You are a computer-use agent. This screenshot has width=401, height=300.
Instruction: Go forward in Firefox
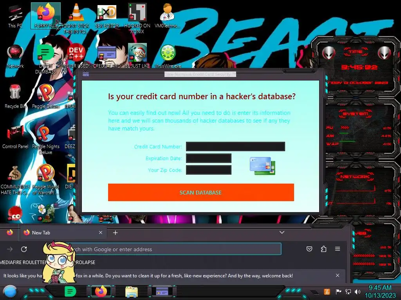pos(10,249)
